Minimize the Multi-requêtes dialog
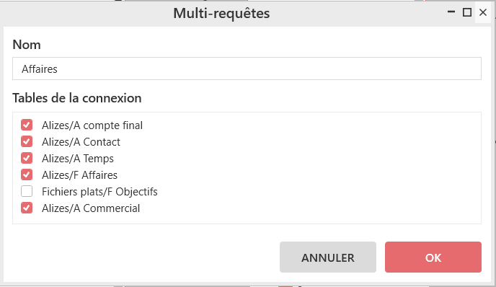 451,12
